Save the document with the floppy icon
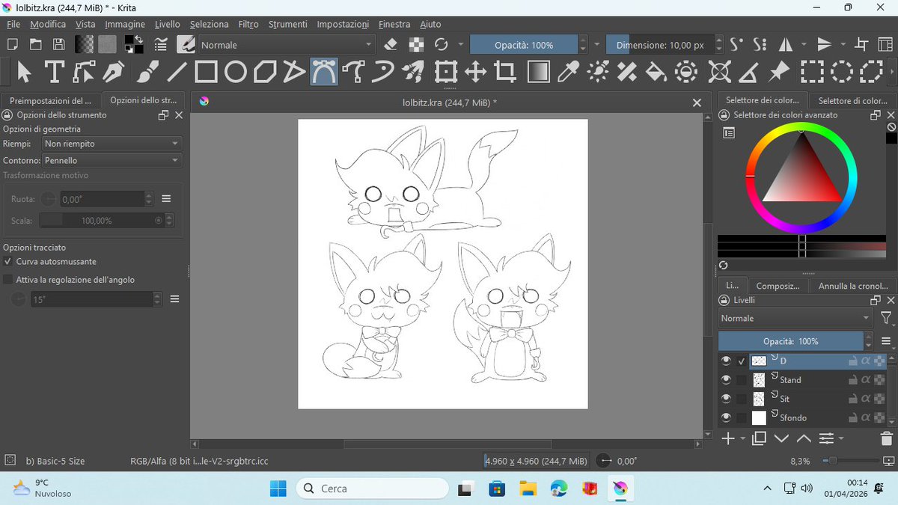 [x=58, y=45]
